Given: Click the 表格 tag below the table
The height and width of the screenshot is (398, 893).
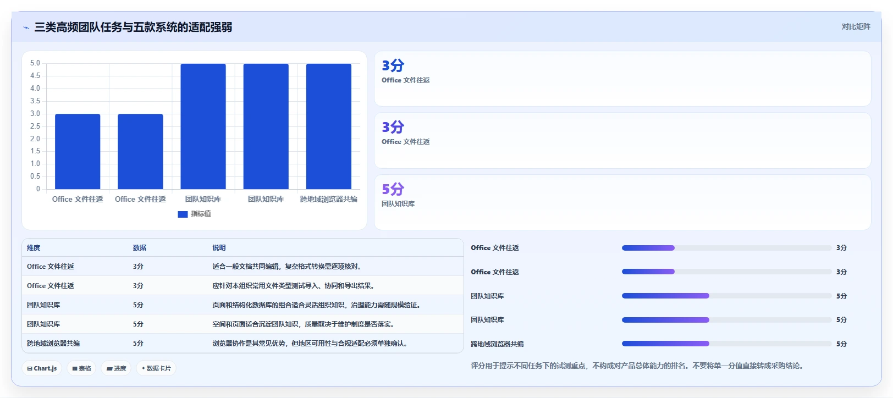Looking at the screenshot, I should click(x=81, y=368).
